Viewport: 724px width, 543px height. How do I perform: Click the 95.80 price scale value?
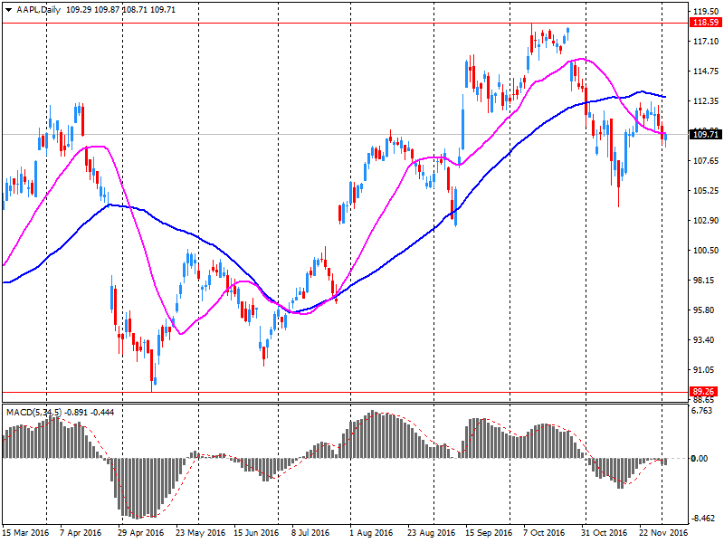[706, 310]
